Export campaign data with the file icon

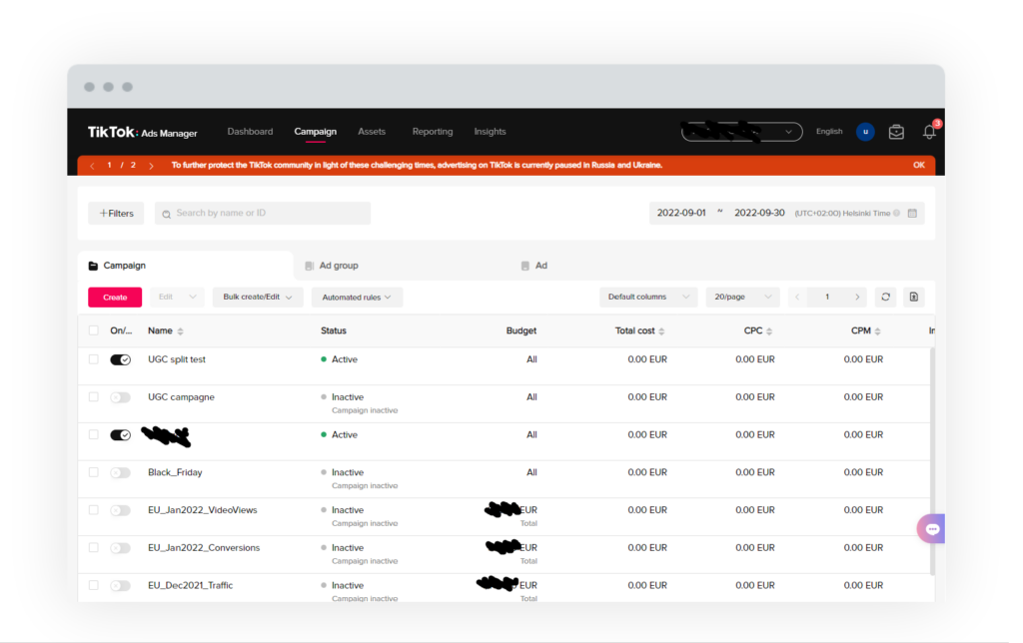click(x=914, y=297)
